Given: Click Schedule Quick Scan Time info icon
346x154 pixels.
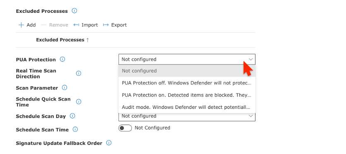Looking at the screenshot, I should coord(79,102).
